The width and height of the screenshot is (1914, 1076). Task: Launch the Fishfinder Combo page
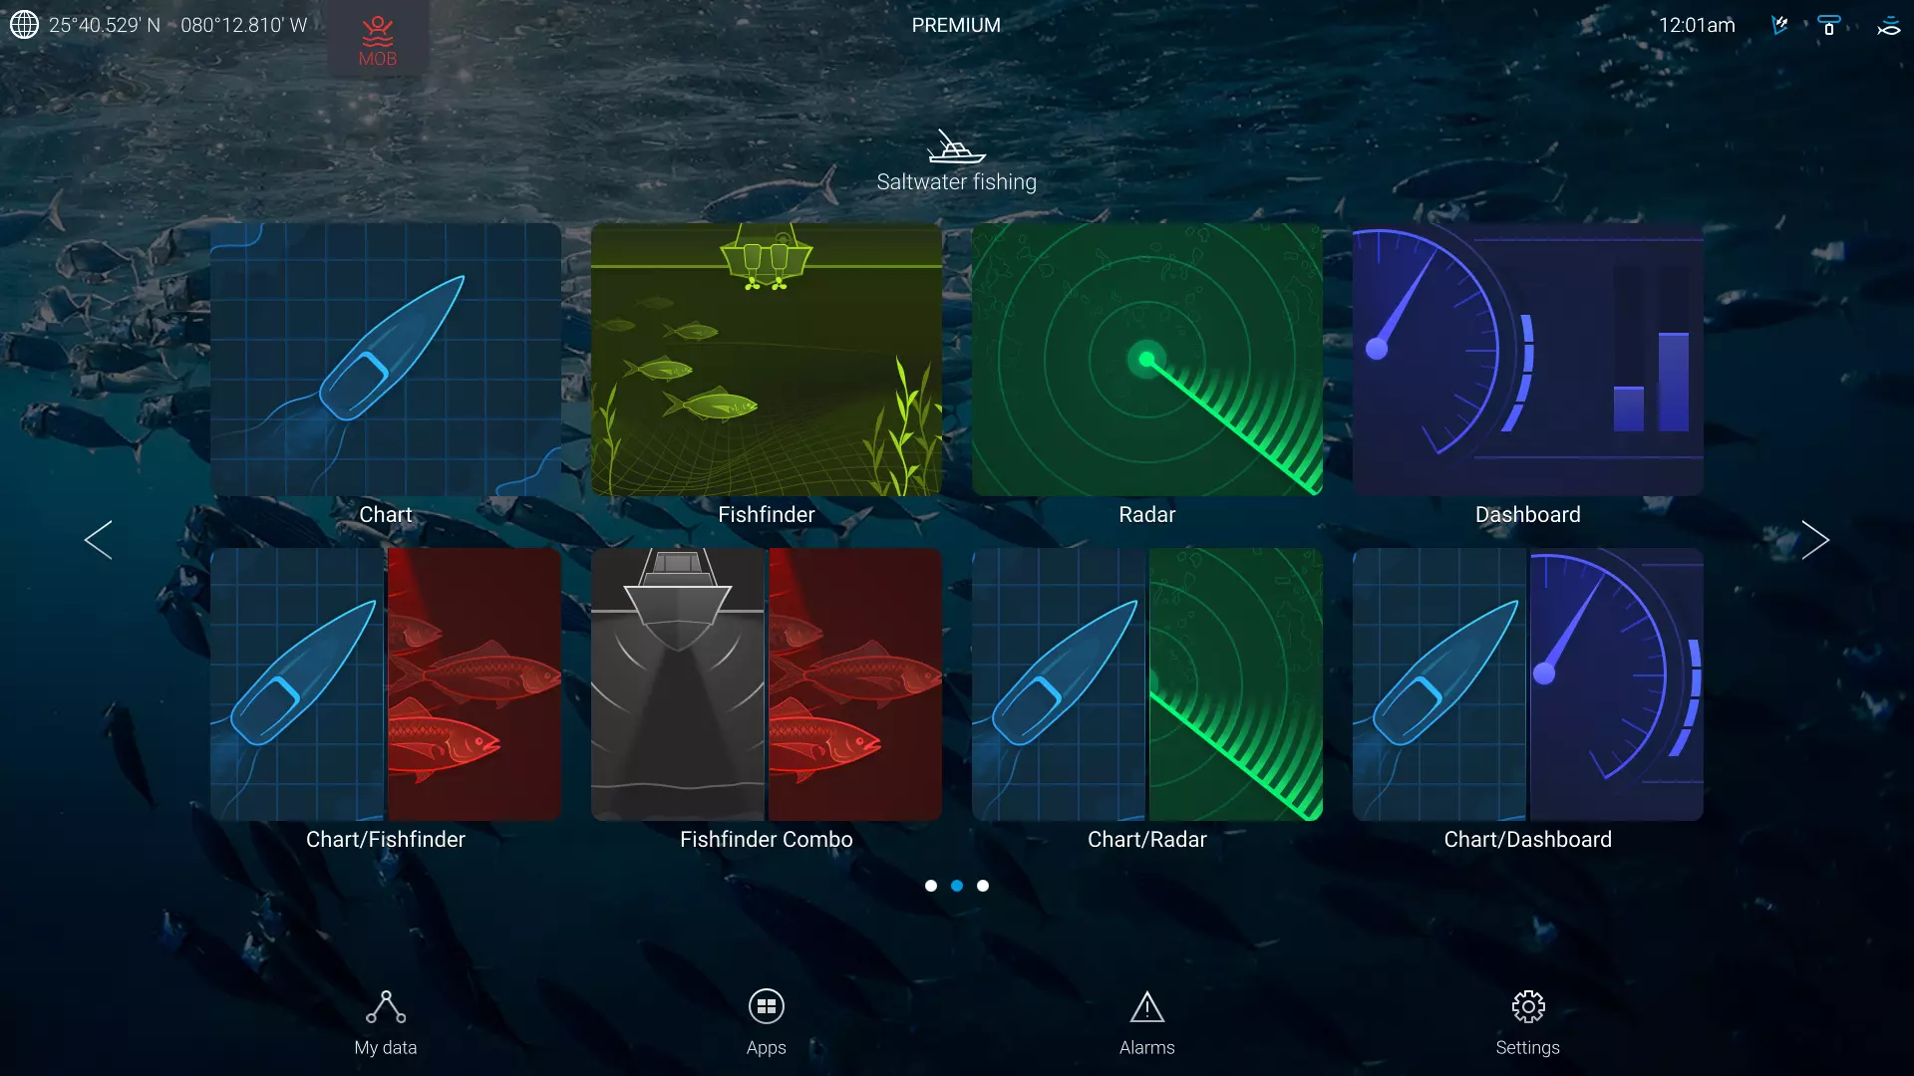click(x=767, y=684)
